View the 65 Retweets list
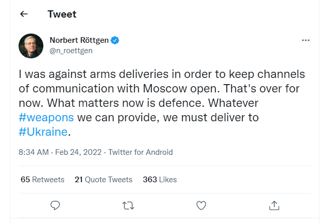 tap(42, 180)
